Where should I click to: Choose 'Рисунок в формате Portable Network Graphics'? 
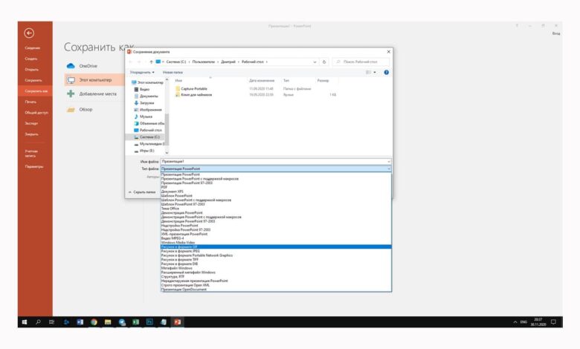[276, 255]
